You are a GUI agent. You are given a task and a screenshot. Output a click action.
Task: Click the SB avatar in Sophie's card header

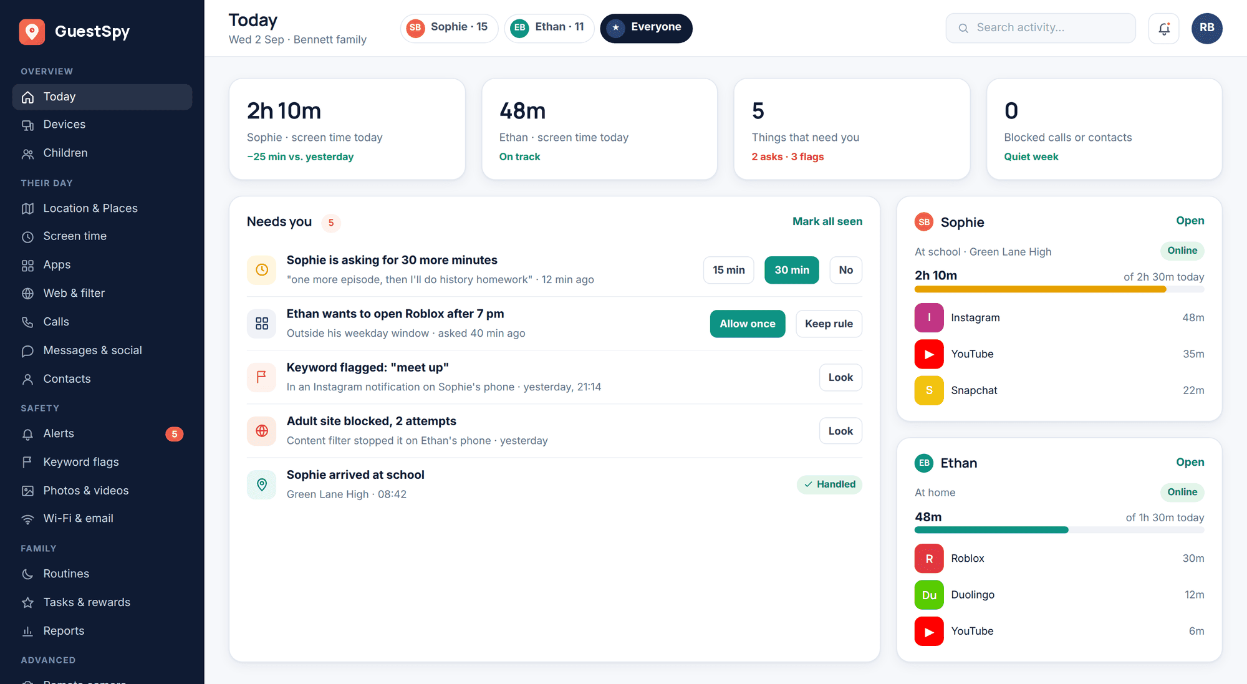(924, 222)
